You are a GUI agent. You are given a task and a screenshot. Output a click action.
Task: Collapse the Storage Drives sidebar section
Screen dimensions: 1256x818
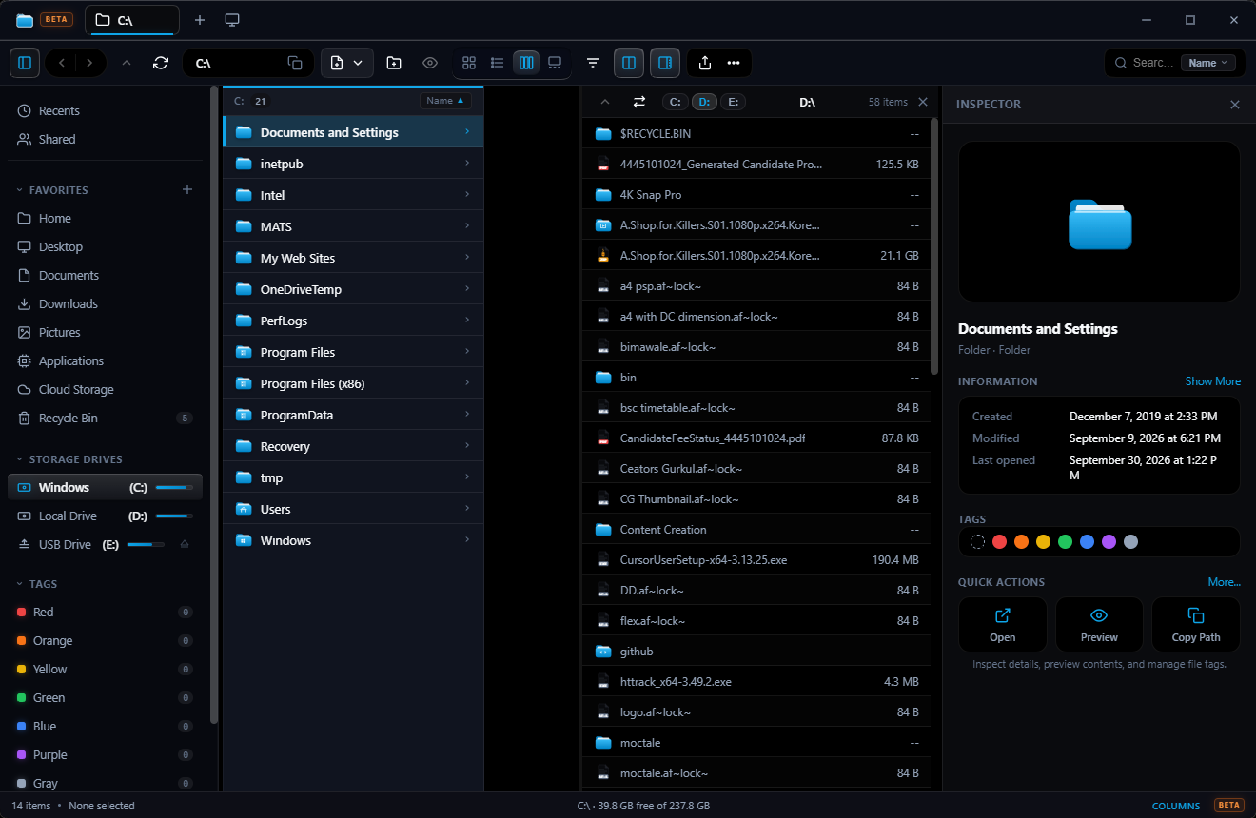(21, 459)
